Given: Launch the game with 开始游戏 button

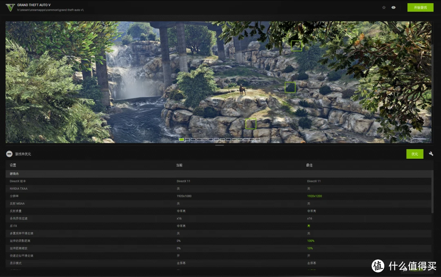Looking at the screenshot, I should coord(420,8).
